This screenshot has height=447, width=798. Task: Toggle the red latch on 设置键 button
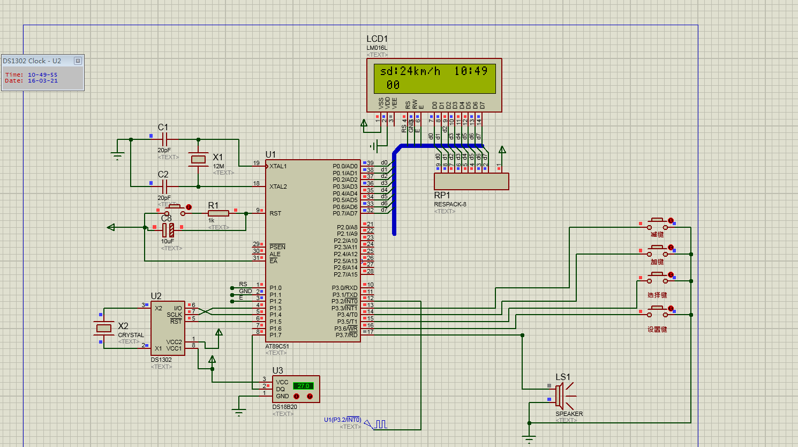point(671,309)
